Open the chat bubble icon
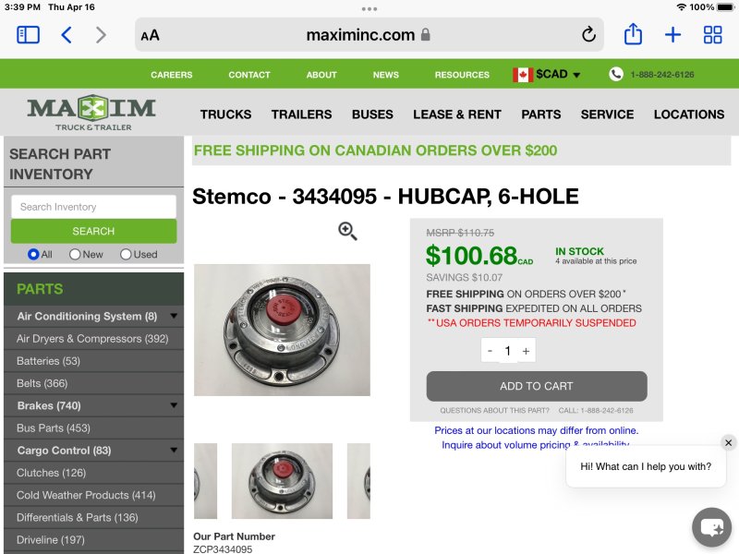The image size is (739, 554). coord(711,527)
